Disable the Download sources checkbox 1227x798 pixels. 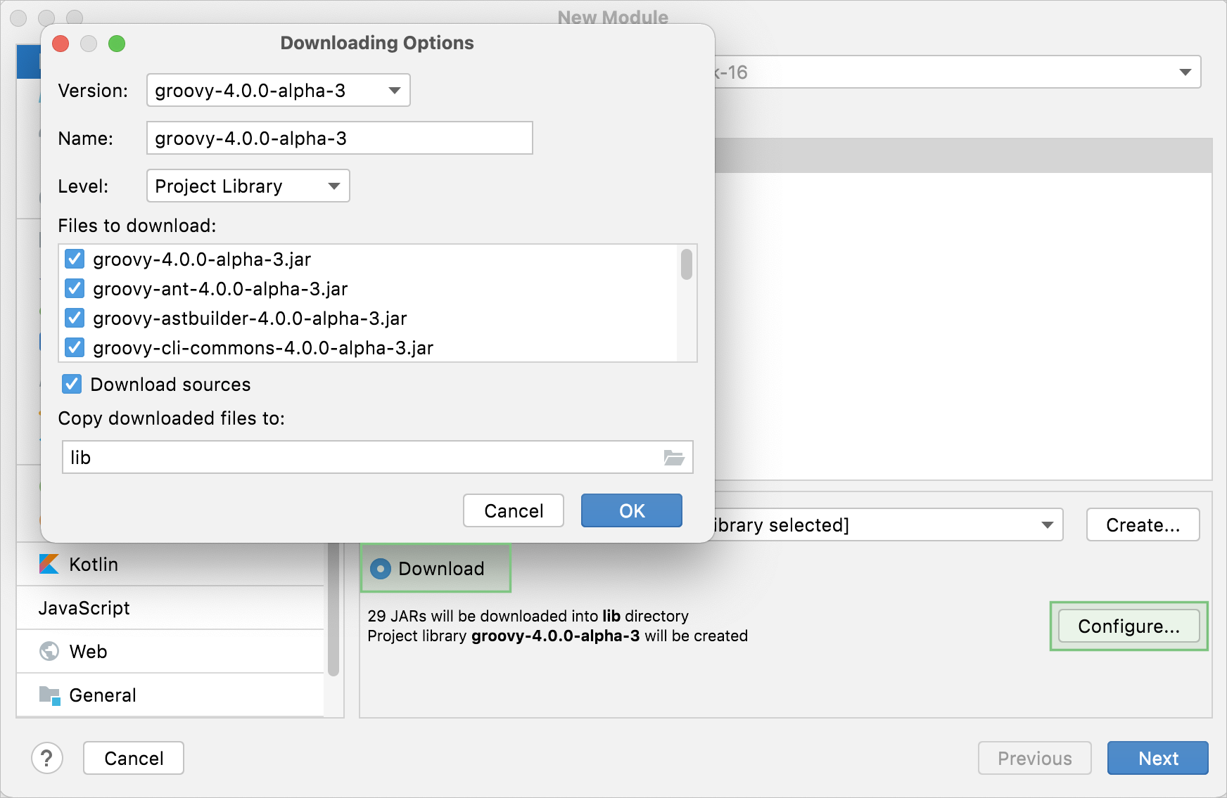click(x=72, y=385)
